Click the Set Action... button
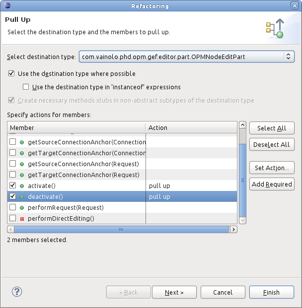 coord(272,168)
